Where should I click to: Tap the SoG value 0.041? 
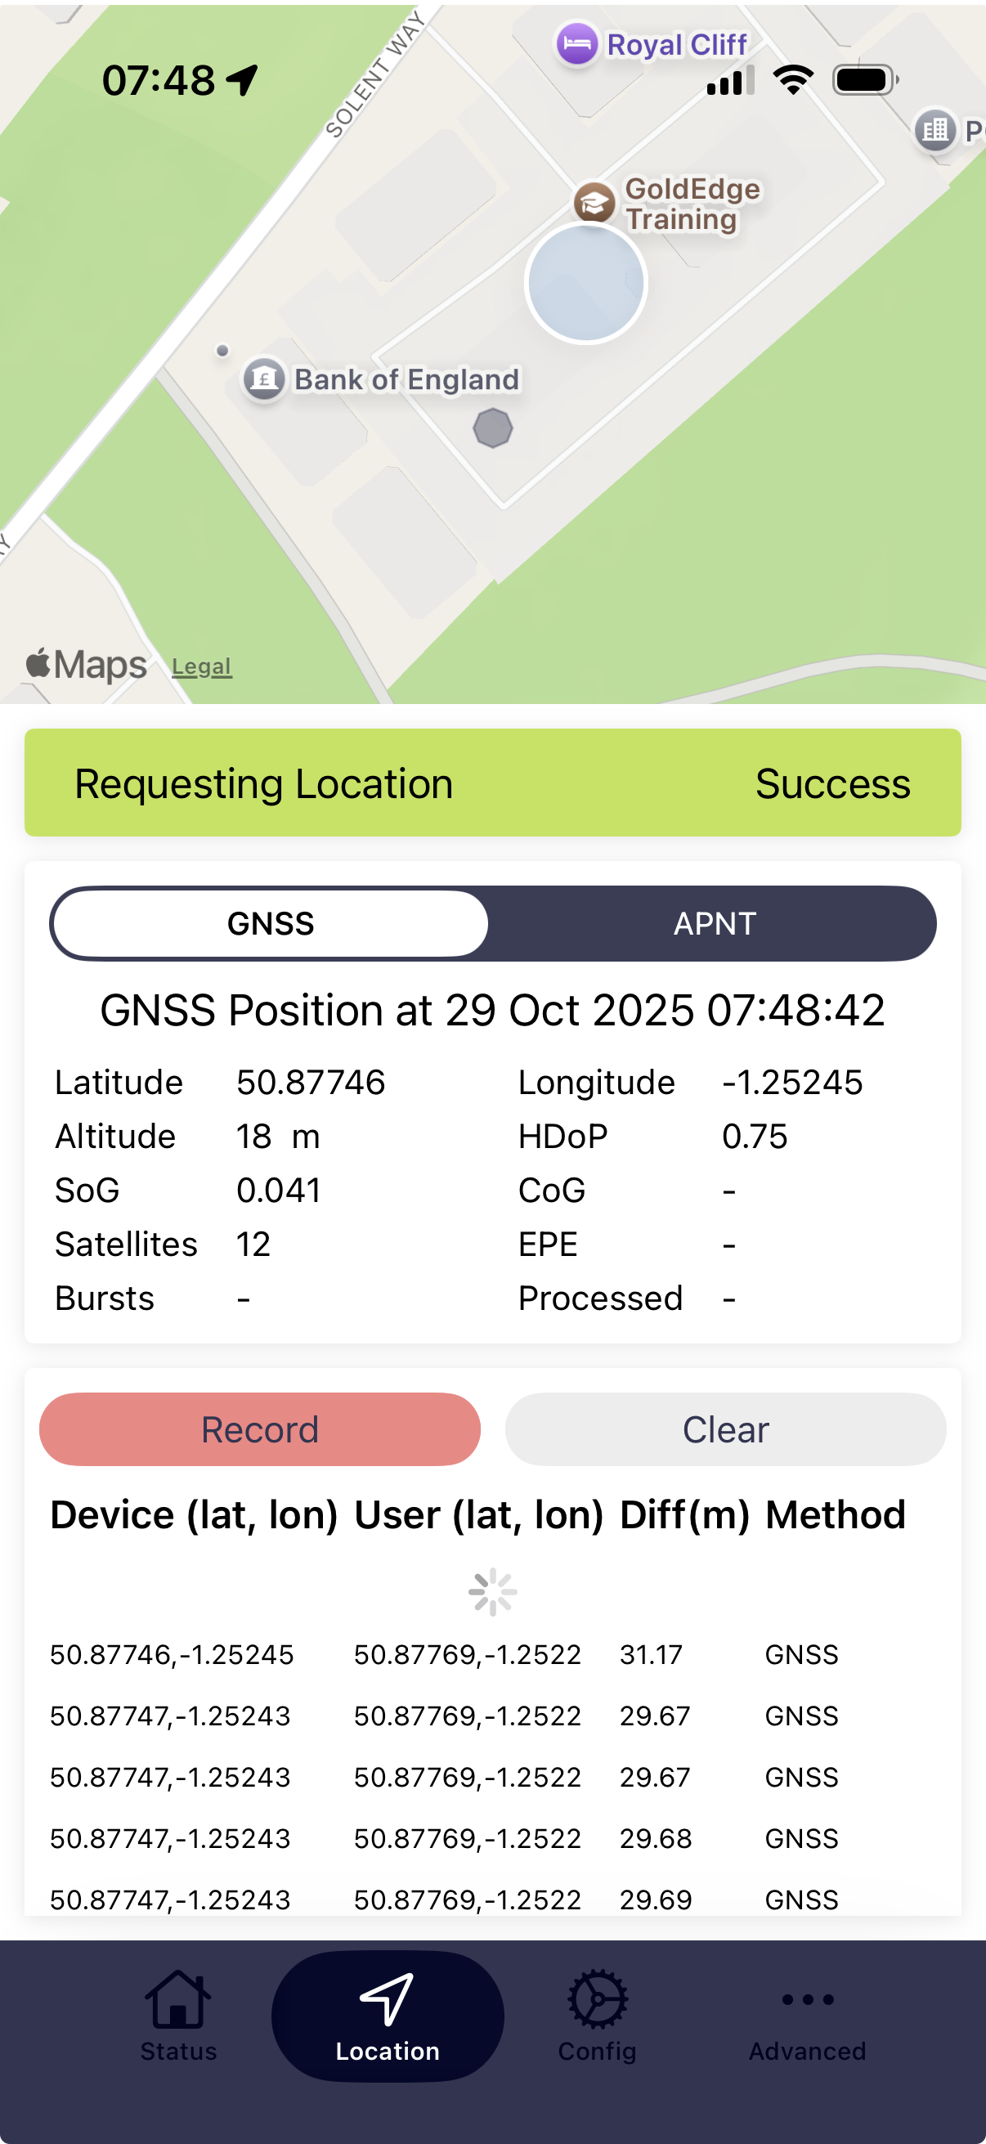click(x=279, y=1191)
